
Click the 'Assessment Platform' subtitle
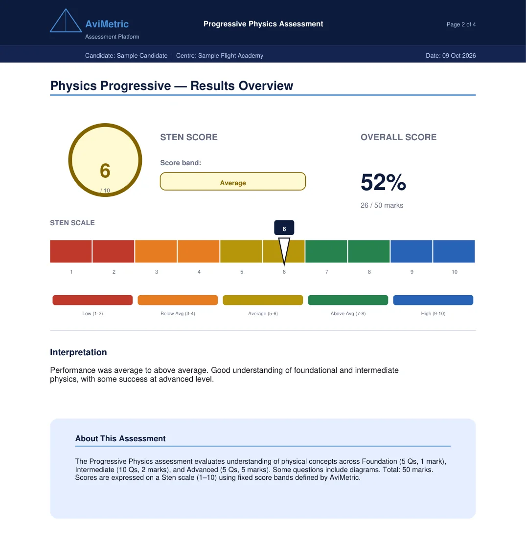tap(112, 37)
